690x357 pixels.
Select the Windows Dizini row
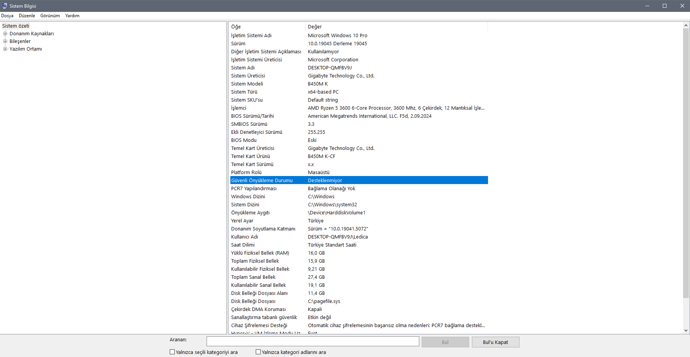pyautogui.click(x=359, y=197)
